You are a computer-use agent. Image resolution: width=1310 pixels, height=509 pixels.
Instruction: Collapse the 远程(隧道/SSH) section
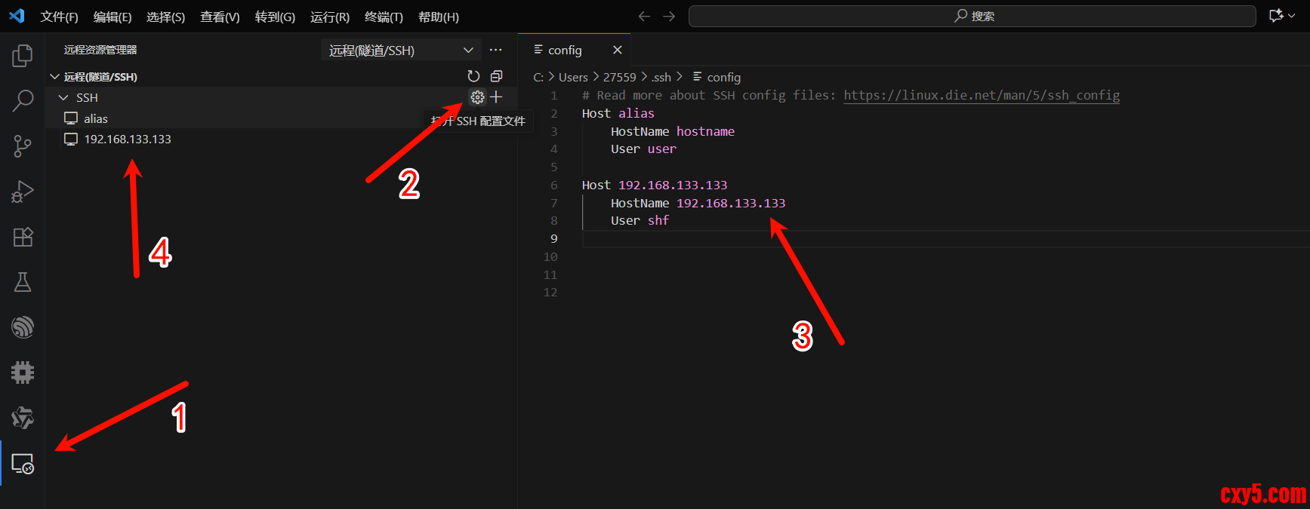54,77
